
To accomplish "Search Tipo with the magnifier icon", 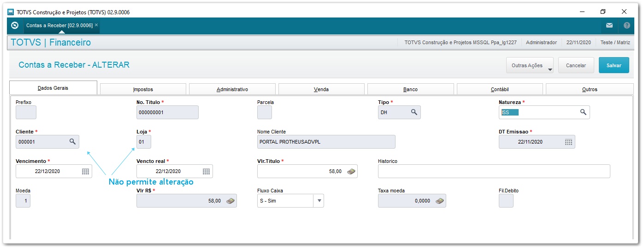I will (414, 112).
